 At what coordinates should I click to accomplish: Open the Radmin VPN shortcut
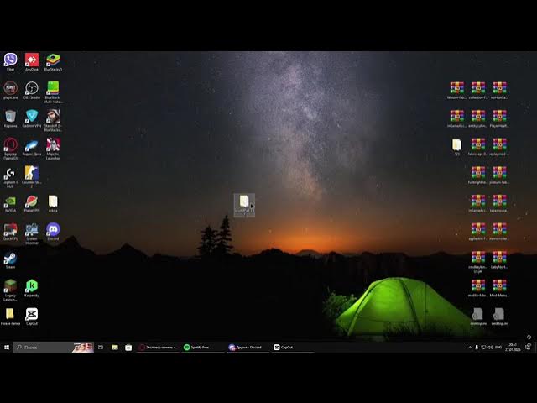coord(32,118)
